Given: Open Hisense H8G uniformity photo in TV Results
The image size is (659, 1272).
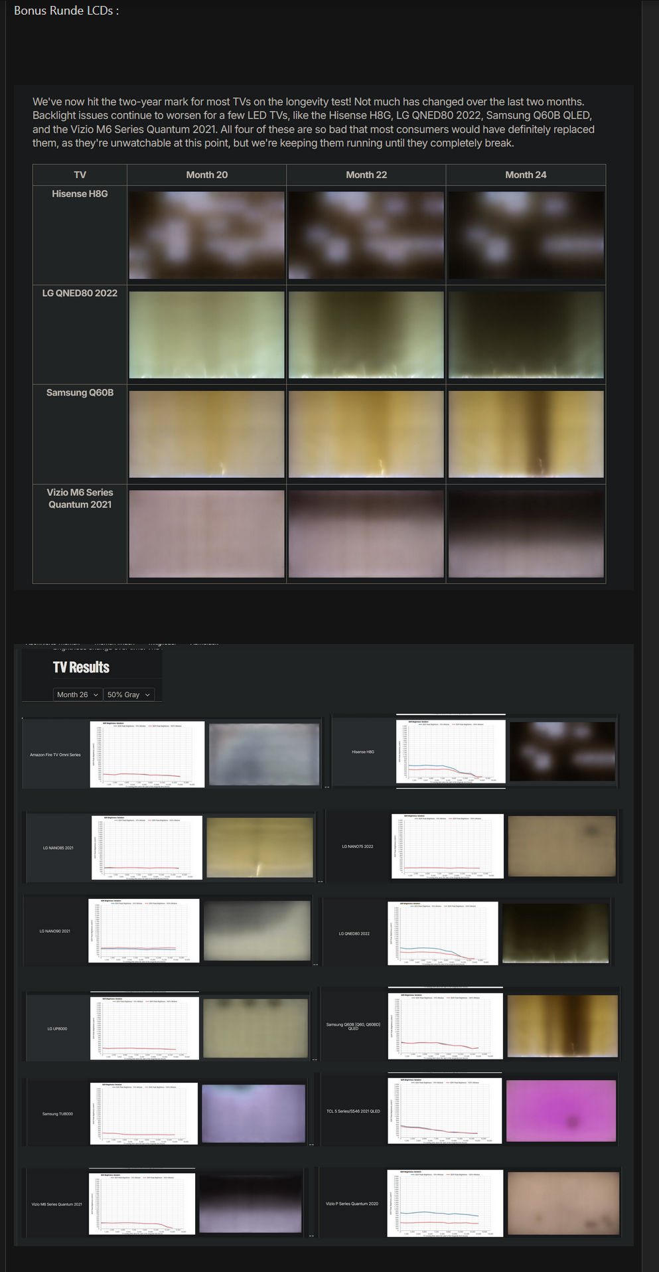Looking at the screenshot, I should pyautogui.click(x=563, y=752).
